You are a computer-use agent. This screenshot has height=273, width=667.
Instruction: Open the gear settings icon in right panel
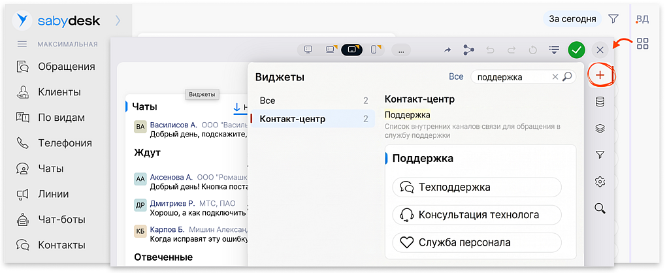pyautogui.click(x=600, y=182)
